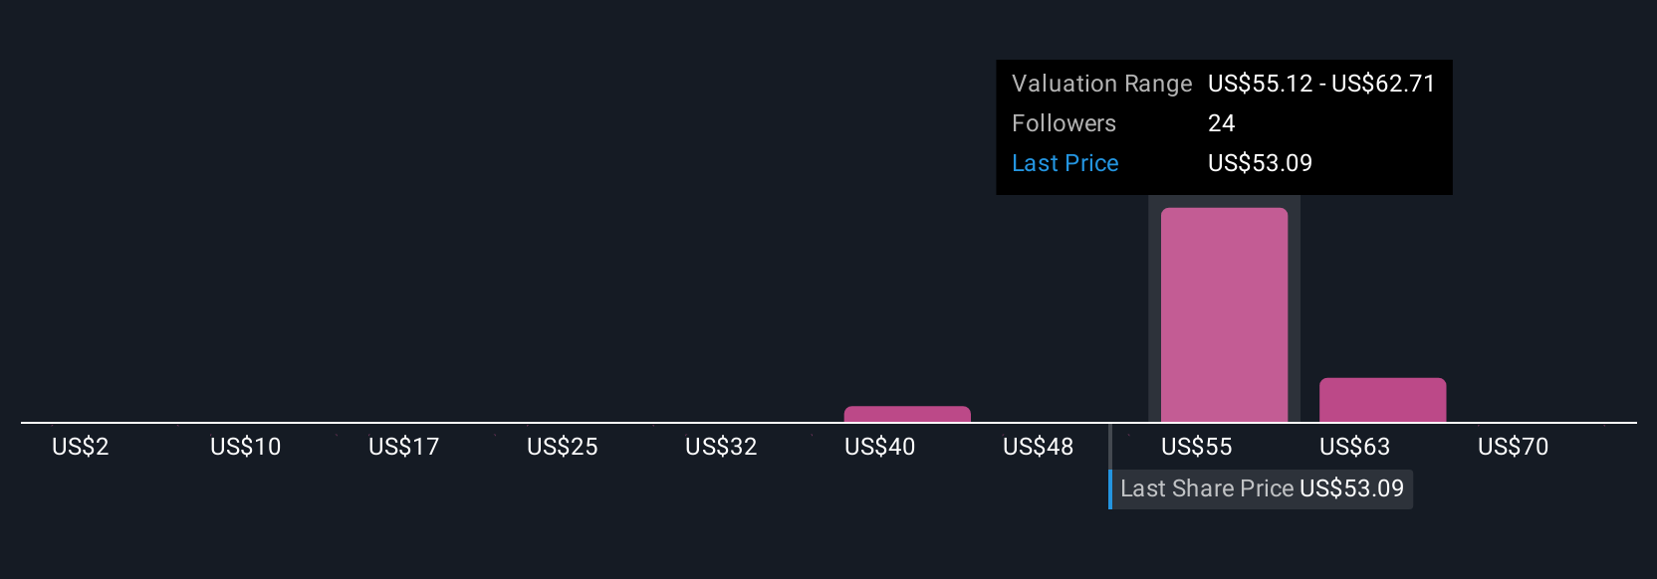Click the US$53.09 value in the tooltip
Screen dimensions: 1657x579
[x=1260, y=163]
